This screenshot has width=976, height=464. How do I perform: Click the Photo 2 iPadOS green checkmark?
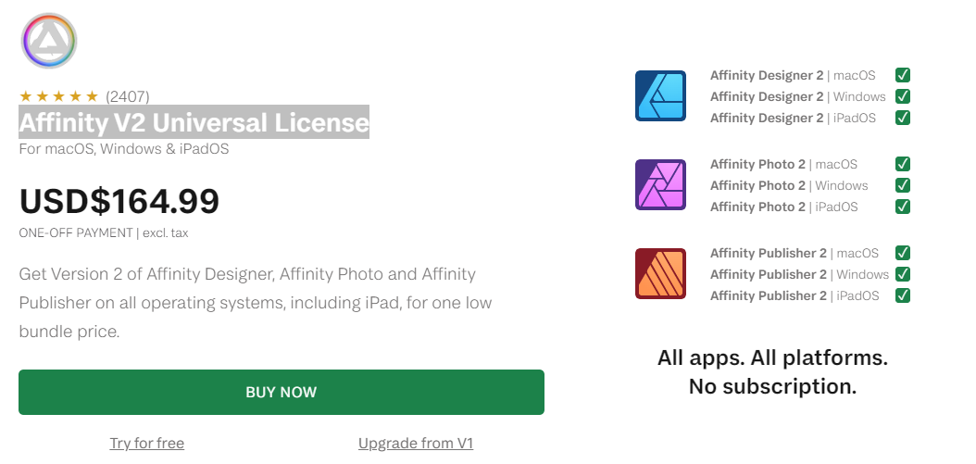[903, 207]
